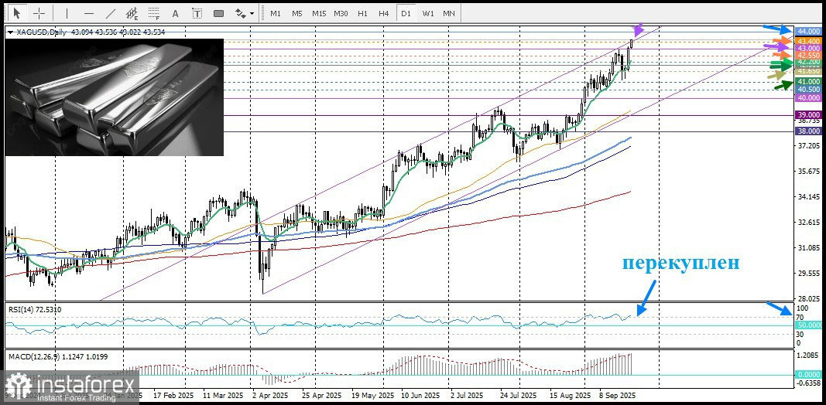Click the 24 Jul 2025 date label

tap(519, 395)
